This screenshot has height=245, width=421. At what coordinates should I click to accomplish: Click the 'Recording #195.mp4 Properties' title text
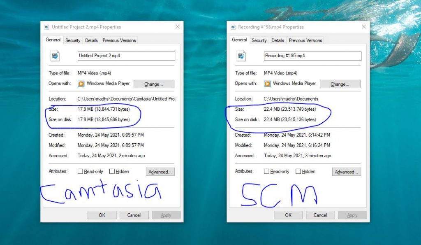(x=271, y=27)
